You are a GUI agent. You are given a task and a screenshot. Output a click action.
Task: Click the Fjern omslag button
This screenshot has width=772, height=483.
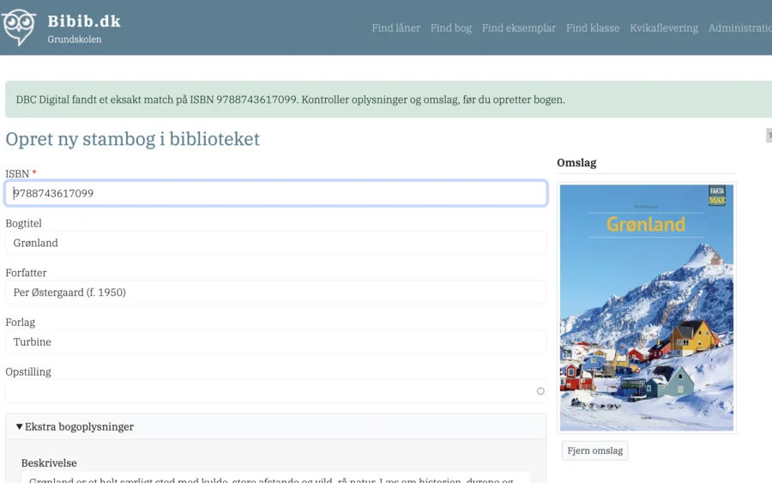pos(594,450)
